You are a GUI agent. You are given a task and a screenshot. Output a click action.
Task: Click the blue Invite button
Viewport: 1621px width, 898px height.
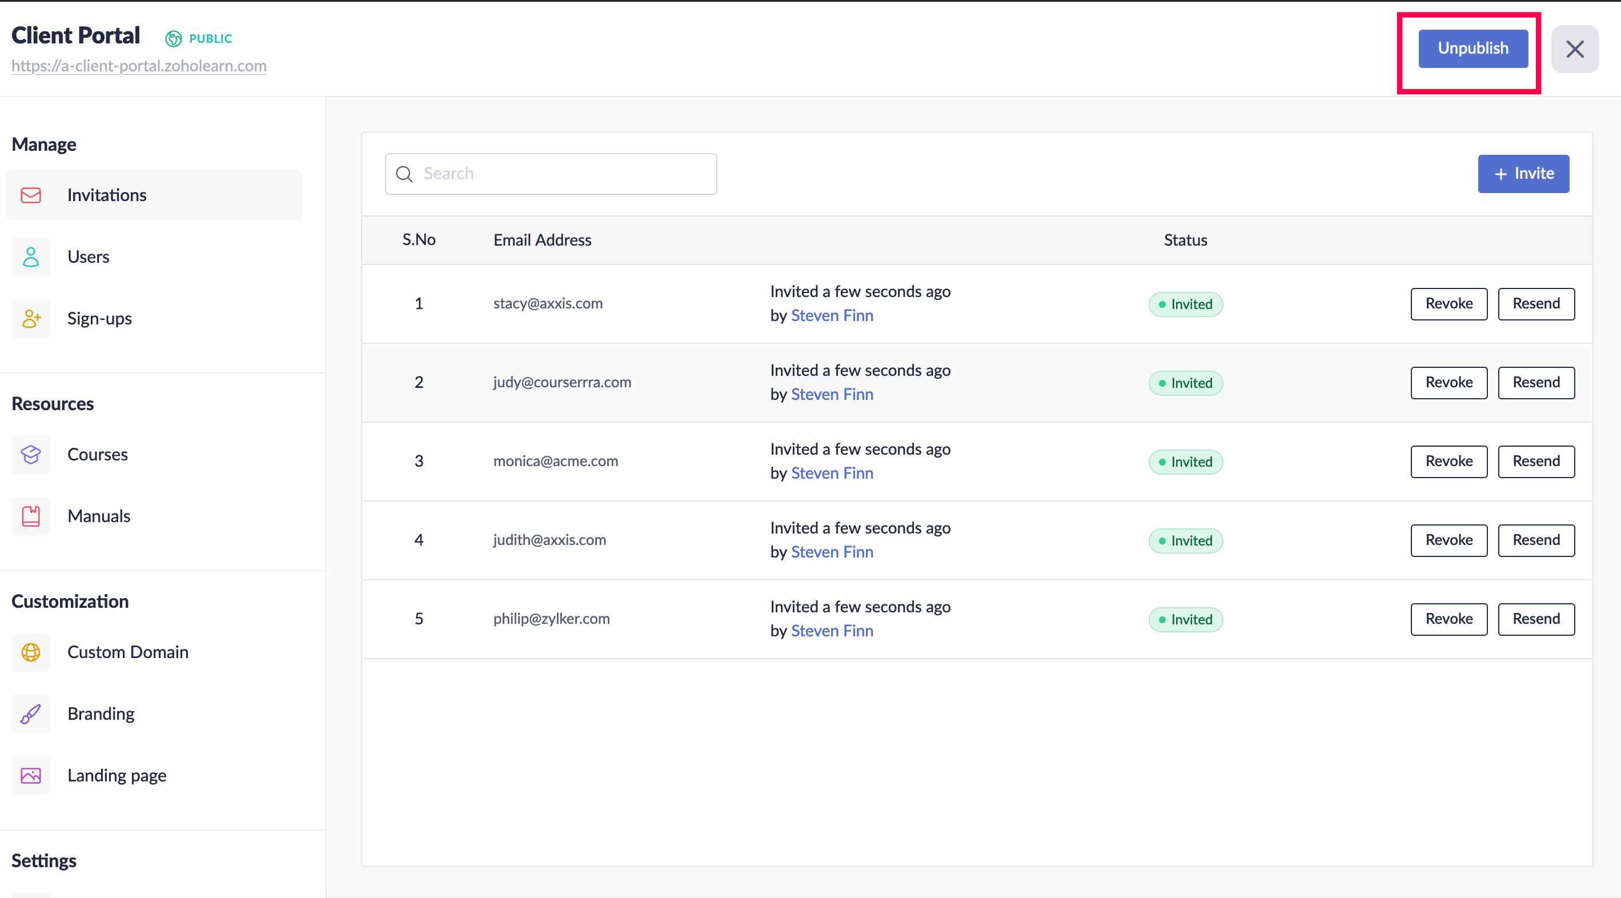(1523, 174)
